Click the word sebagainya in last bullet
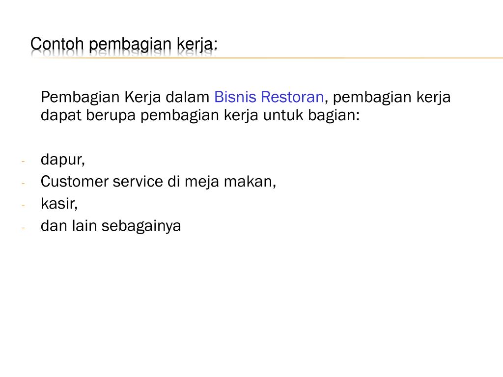This screenshot has height=377, width=503. pos(141,226)
